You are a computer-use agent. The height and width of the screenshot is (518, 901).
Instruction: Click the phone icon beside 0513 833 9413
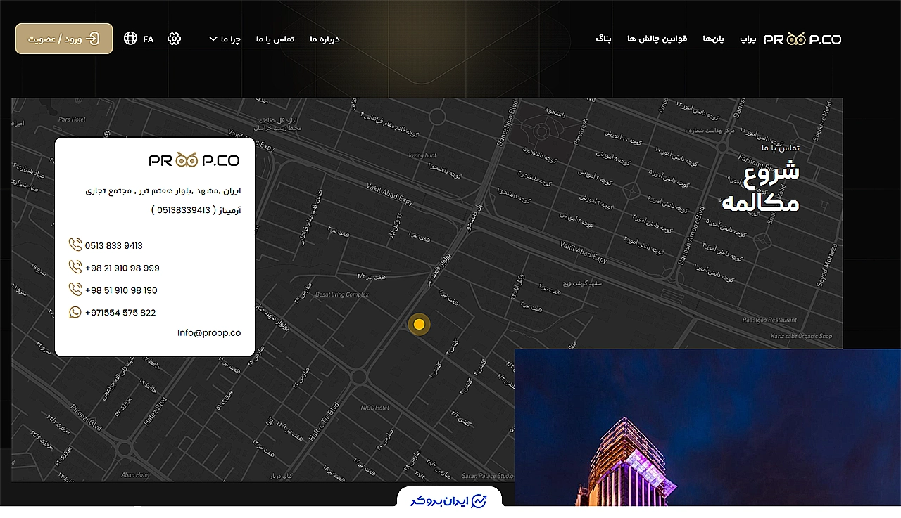(75, 245)
